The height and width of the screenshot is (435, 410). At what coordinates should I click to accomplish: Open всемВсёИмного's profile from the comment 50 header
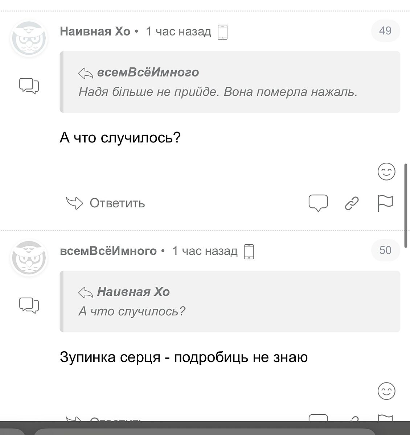(108, 251)
